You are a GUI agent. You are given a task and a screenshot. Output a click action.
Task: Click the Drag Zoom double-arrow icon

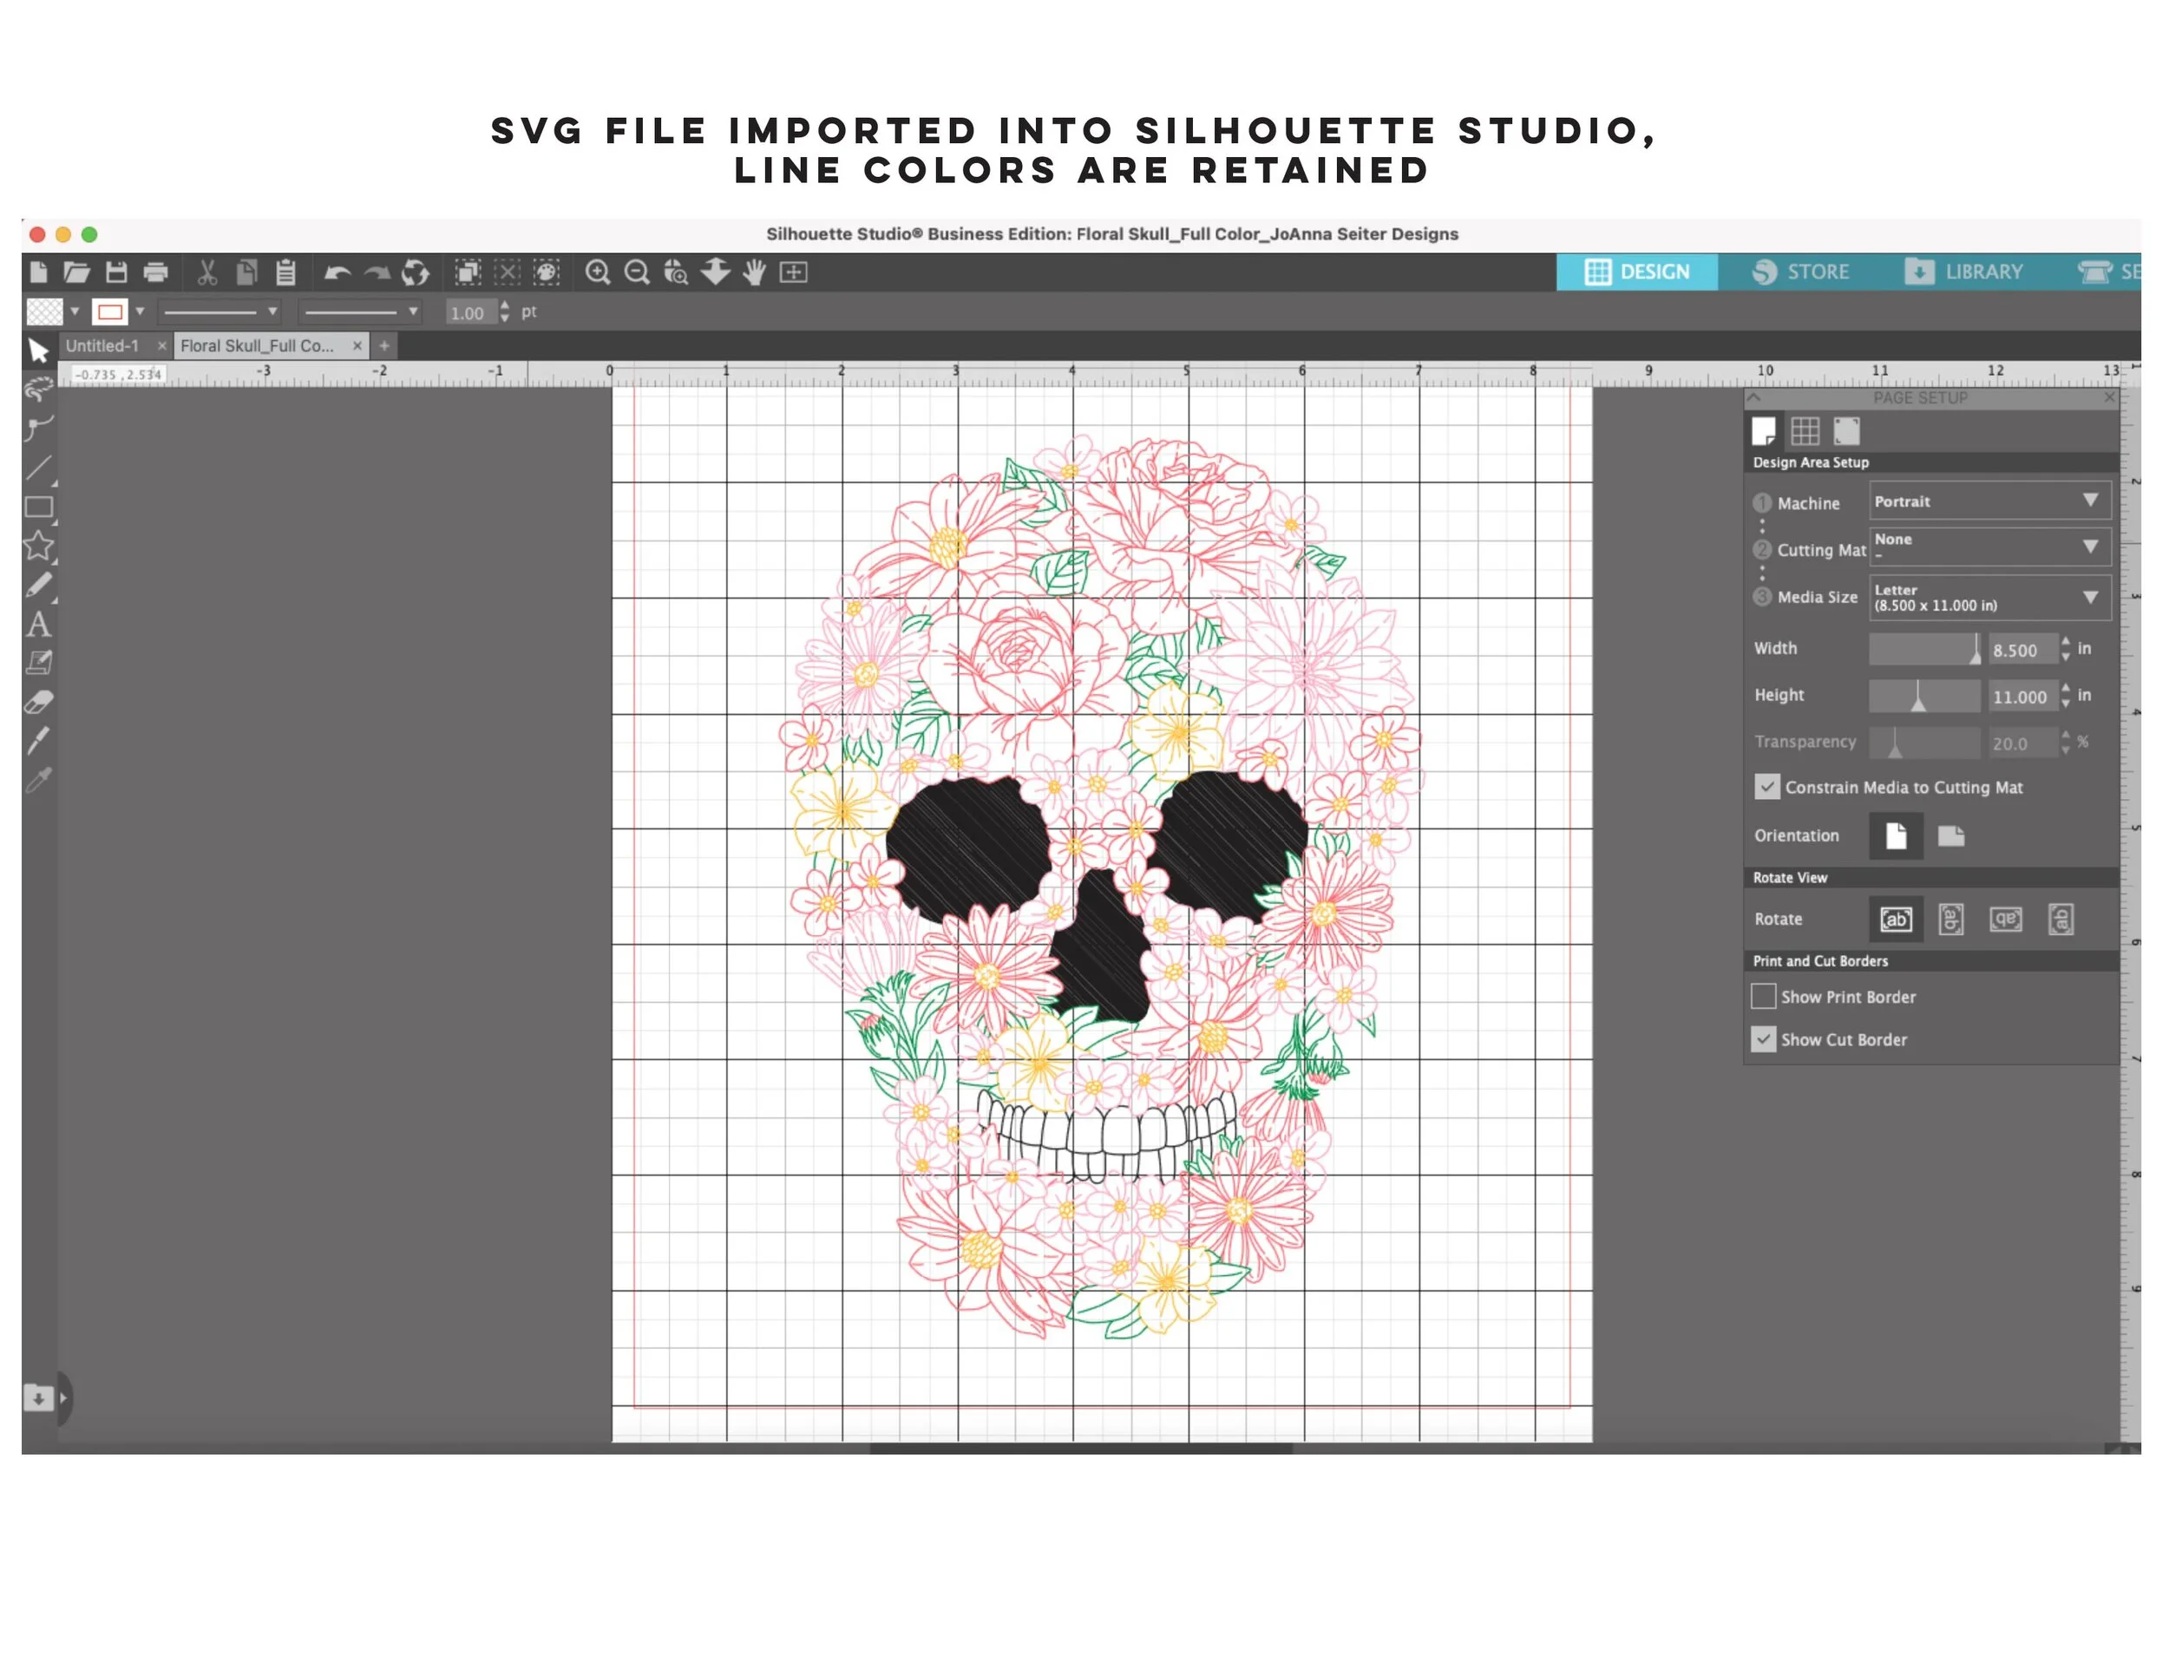pos(715,272)
